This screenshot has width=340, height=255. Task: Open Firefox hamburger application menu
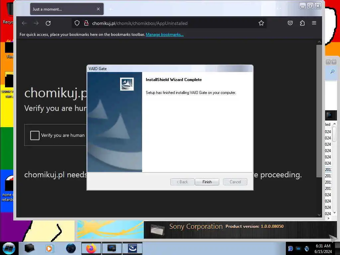click(x=314, y=23)
